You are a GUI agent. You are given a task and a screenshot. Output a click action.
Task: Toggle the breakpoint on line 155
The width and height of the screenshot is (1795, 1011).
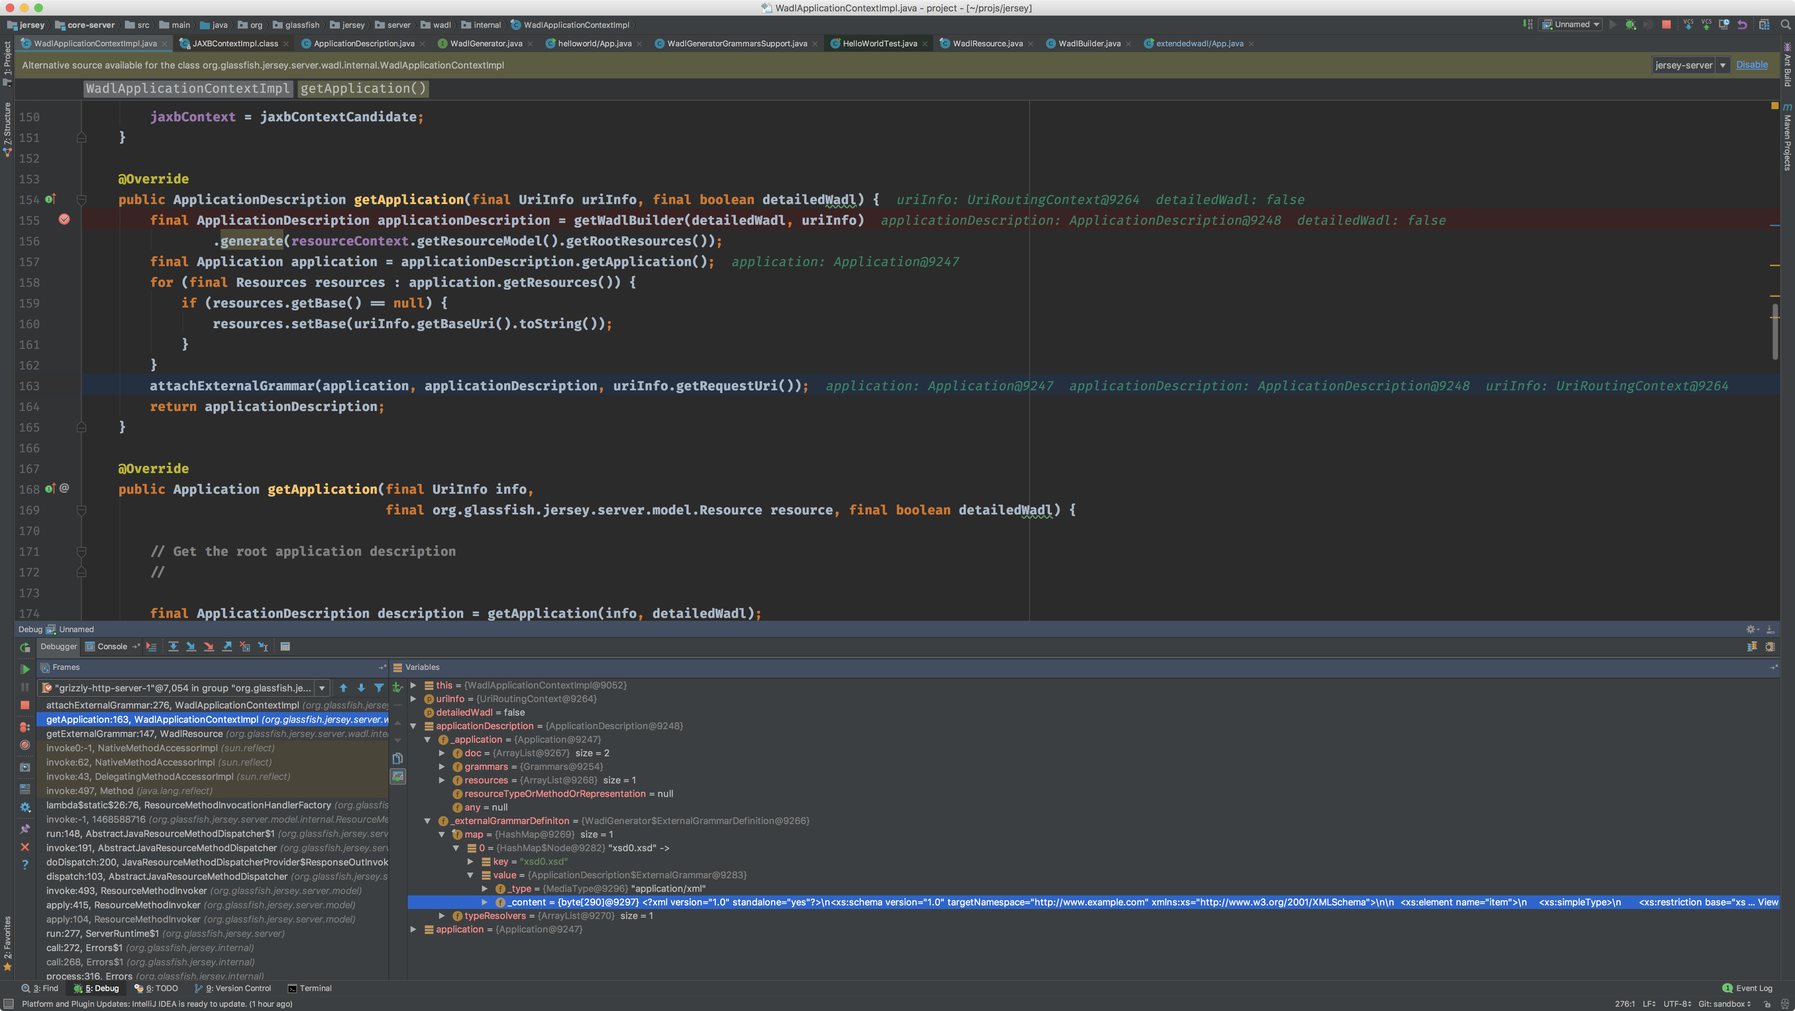[x=64, y=220]
